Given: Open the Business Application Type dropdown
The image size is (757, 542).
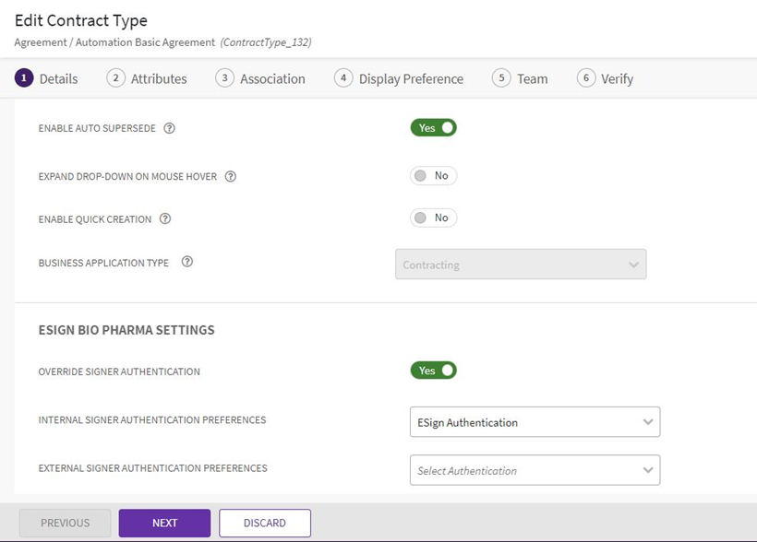Looking at the screenshot, I should (x=521, y=265).
